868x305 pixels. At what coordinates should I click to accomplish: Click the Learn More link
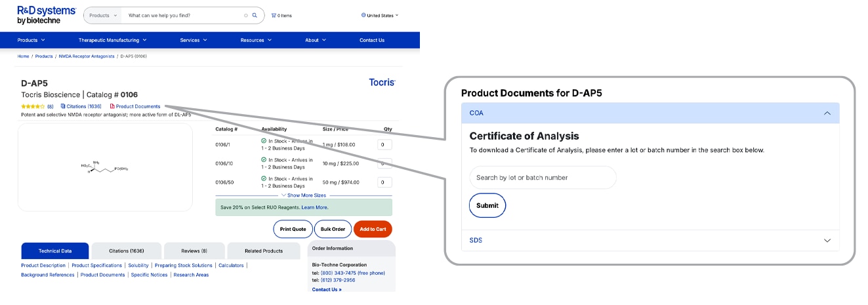(x=314, y=207)
